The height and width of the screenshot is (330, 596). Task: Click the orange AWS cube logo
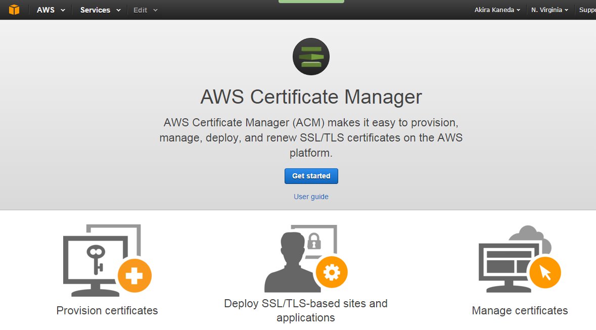coord(14,10)
